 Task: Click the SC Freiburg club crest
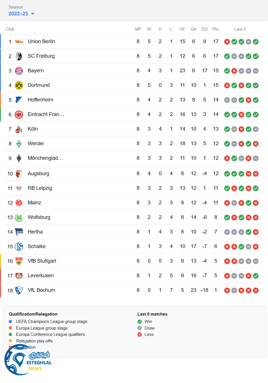[x=19, y=56]
